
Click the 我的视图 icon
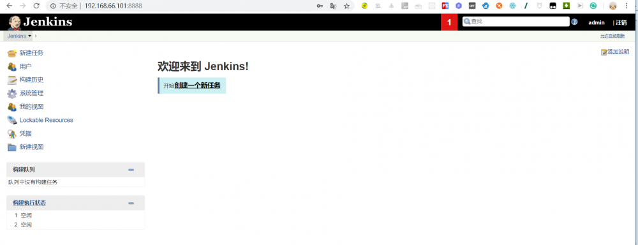11,107
